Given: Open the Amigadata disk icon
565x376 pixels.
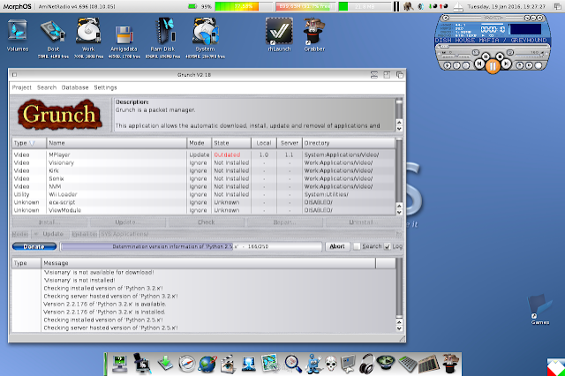Looking at the screenshot, I should tap(125, 33).
